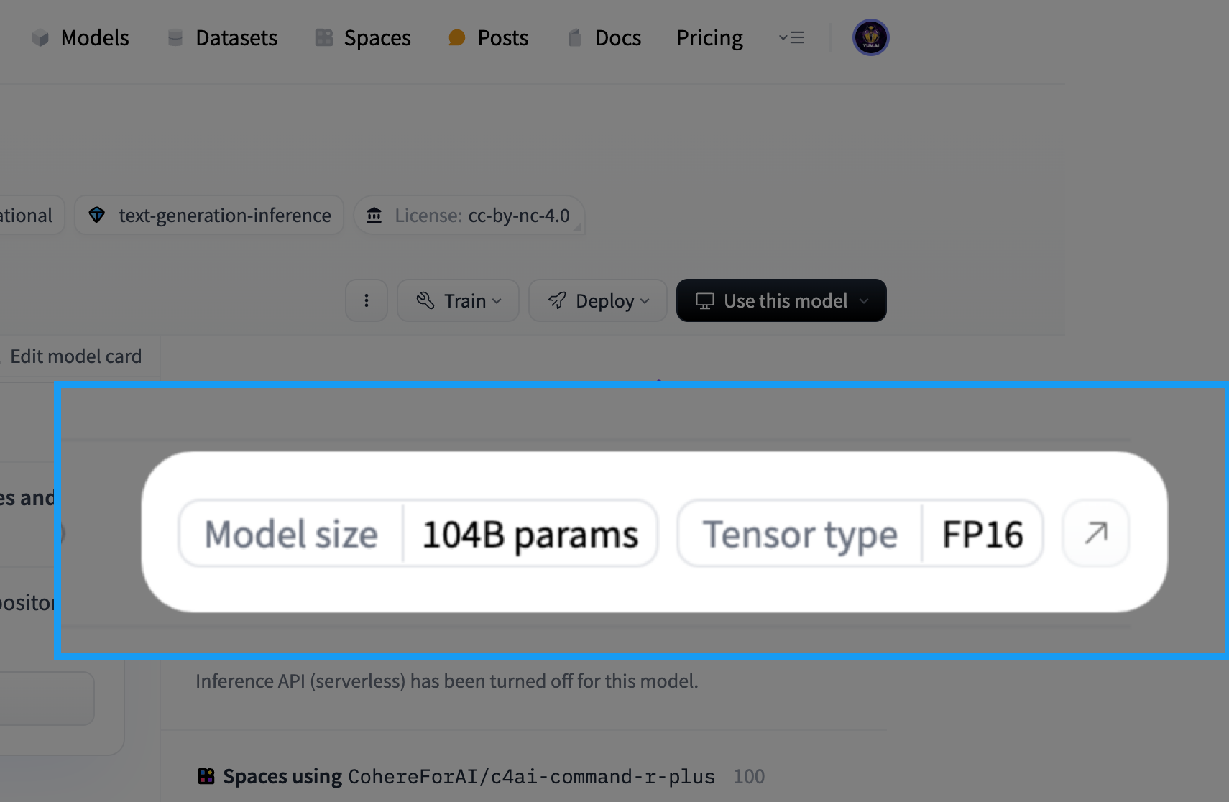Click the arrow icon beside FP16
The image size is (1229, 802).
(1096, 533)
